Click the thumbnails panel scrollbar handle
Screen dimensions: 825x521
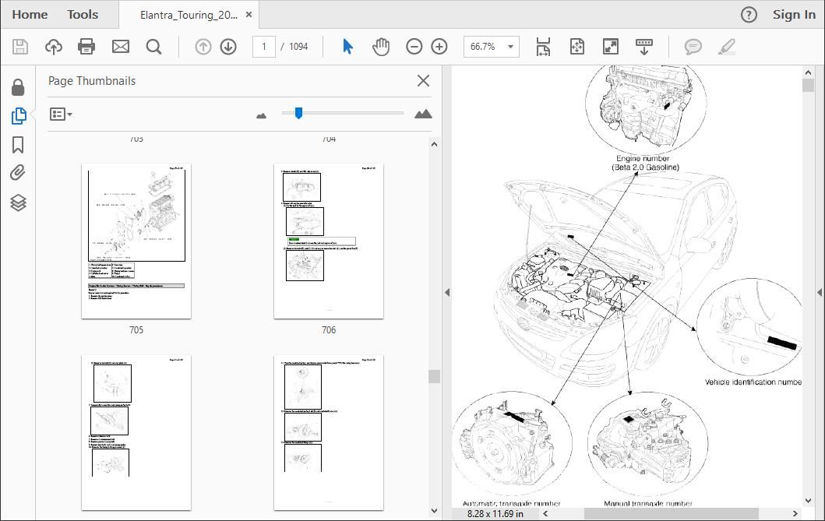[x=434, y=376]
